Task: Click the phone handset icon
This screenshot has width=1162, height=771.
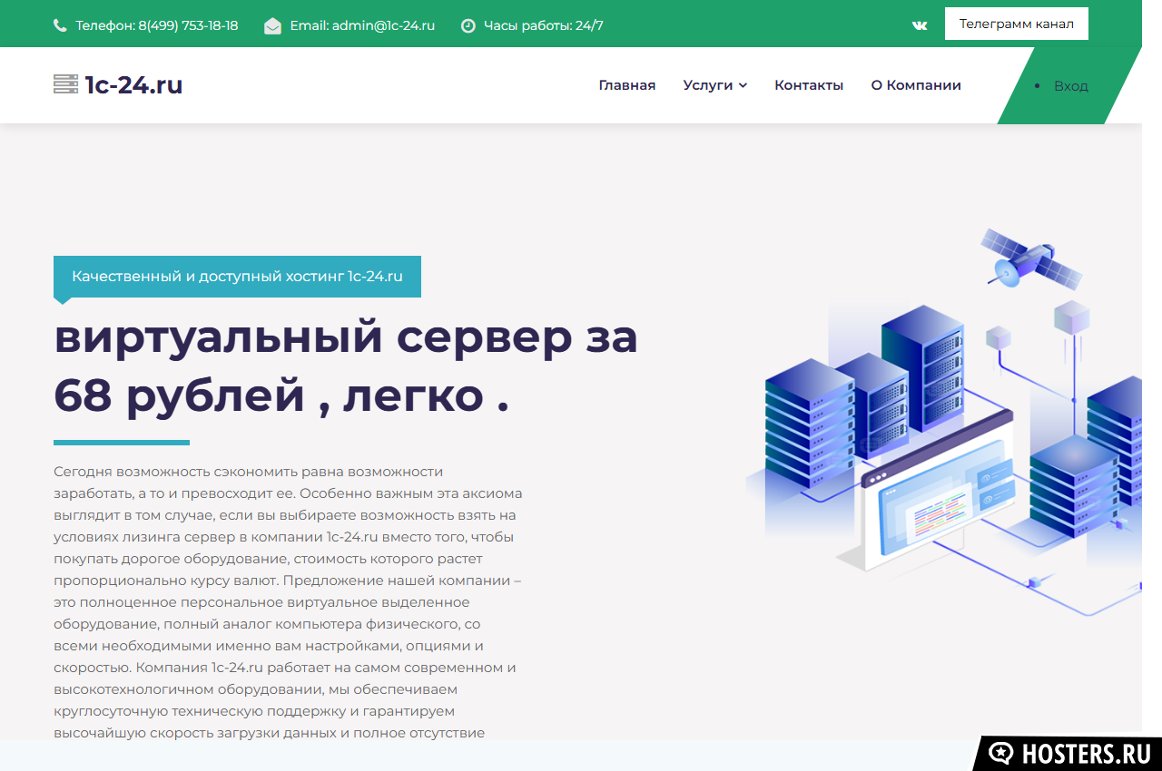Action: 60,25
